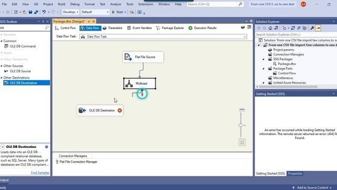Close the Package.dtsx [Design] tab
The width and height of the screenshot is (337, 190).
[x=94, y=21]
